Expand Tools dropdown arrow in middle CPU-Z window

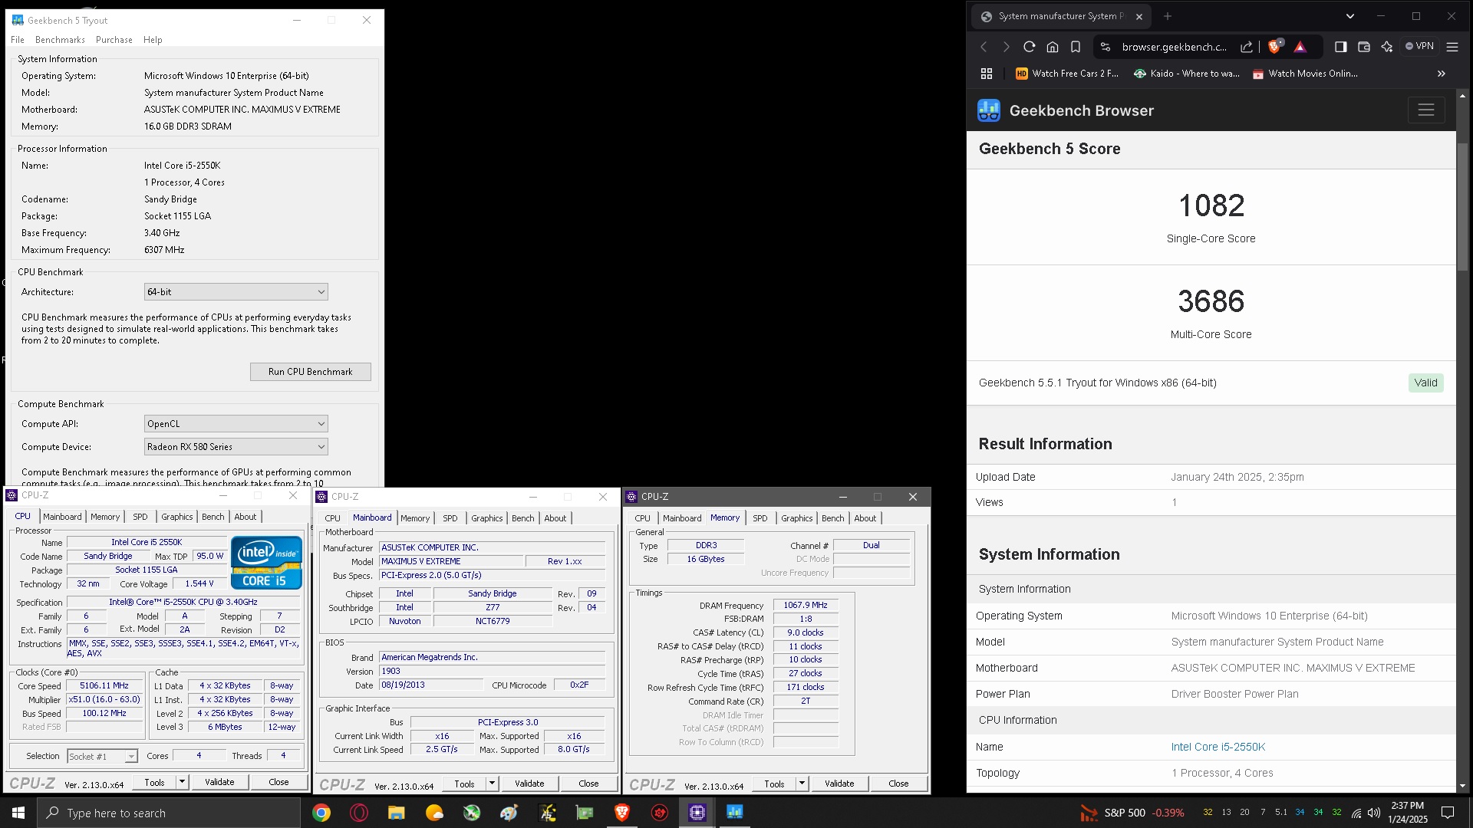[x=493, y=784]
